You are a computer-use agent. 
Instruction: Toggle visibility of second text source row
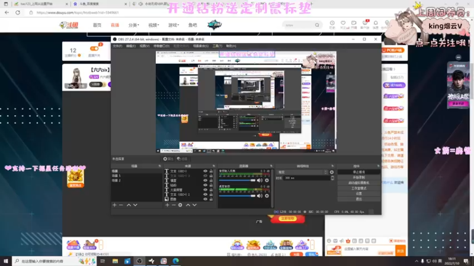pyautogui.click(x=205, y=176)
